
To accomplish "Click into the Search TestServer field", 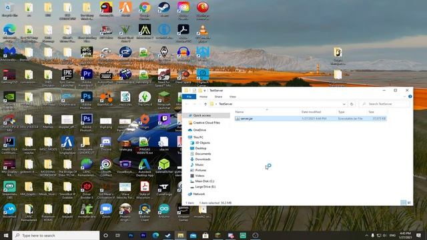I will click(x=384, y=104).
